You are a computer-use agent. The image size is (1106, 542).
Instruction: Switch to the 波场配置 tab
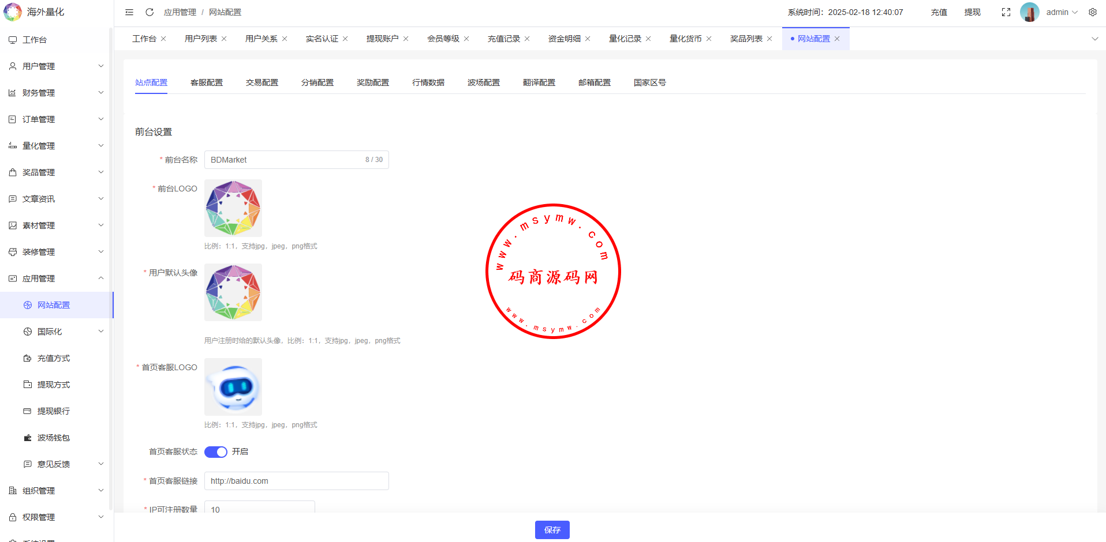coord(484,82)
